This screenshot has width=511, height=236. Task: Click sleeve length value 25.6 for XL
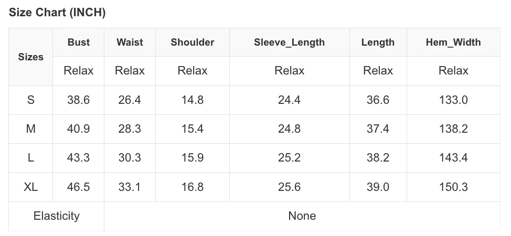tap(290, 187)
